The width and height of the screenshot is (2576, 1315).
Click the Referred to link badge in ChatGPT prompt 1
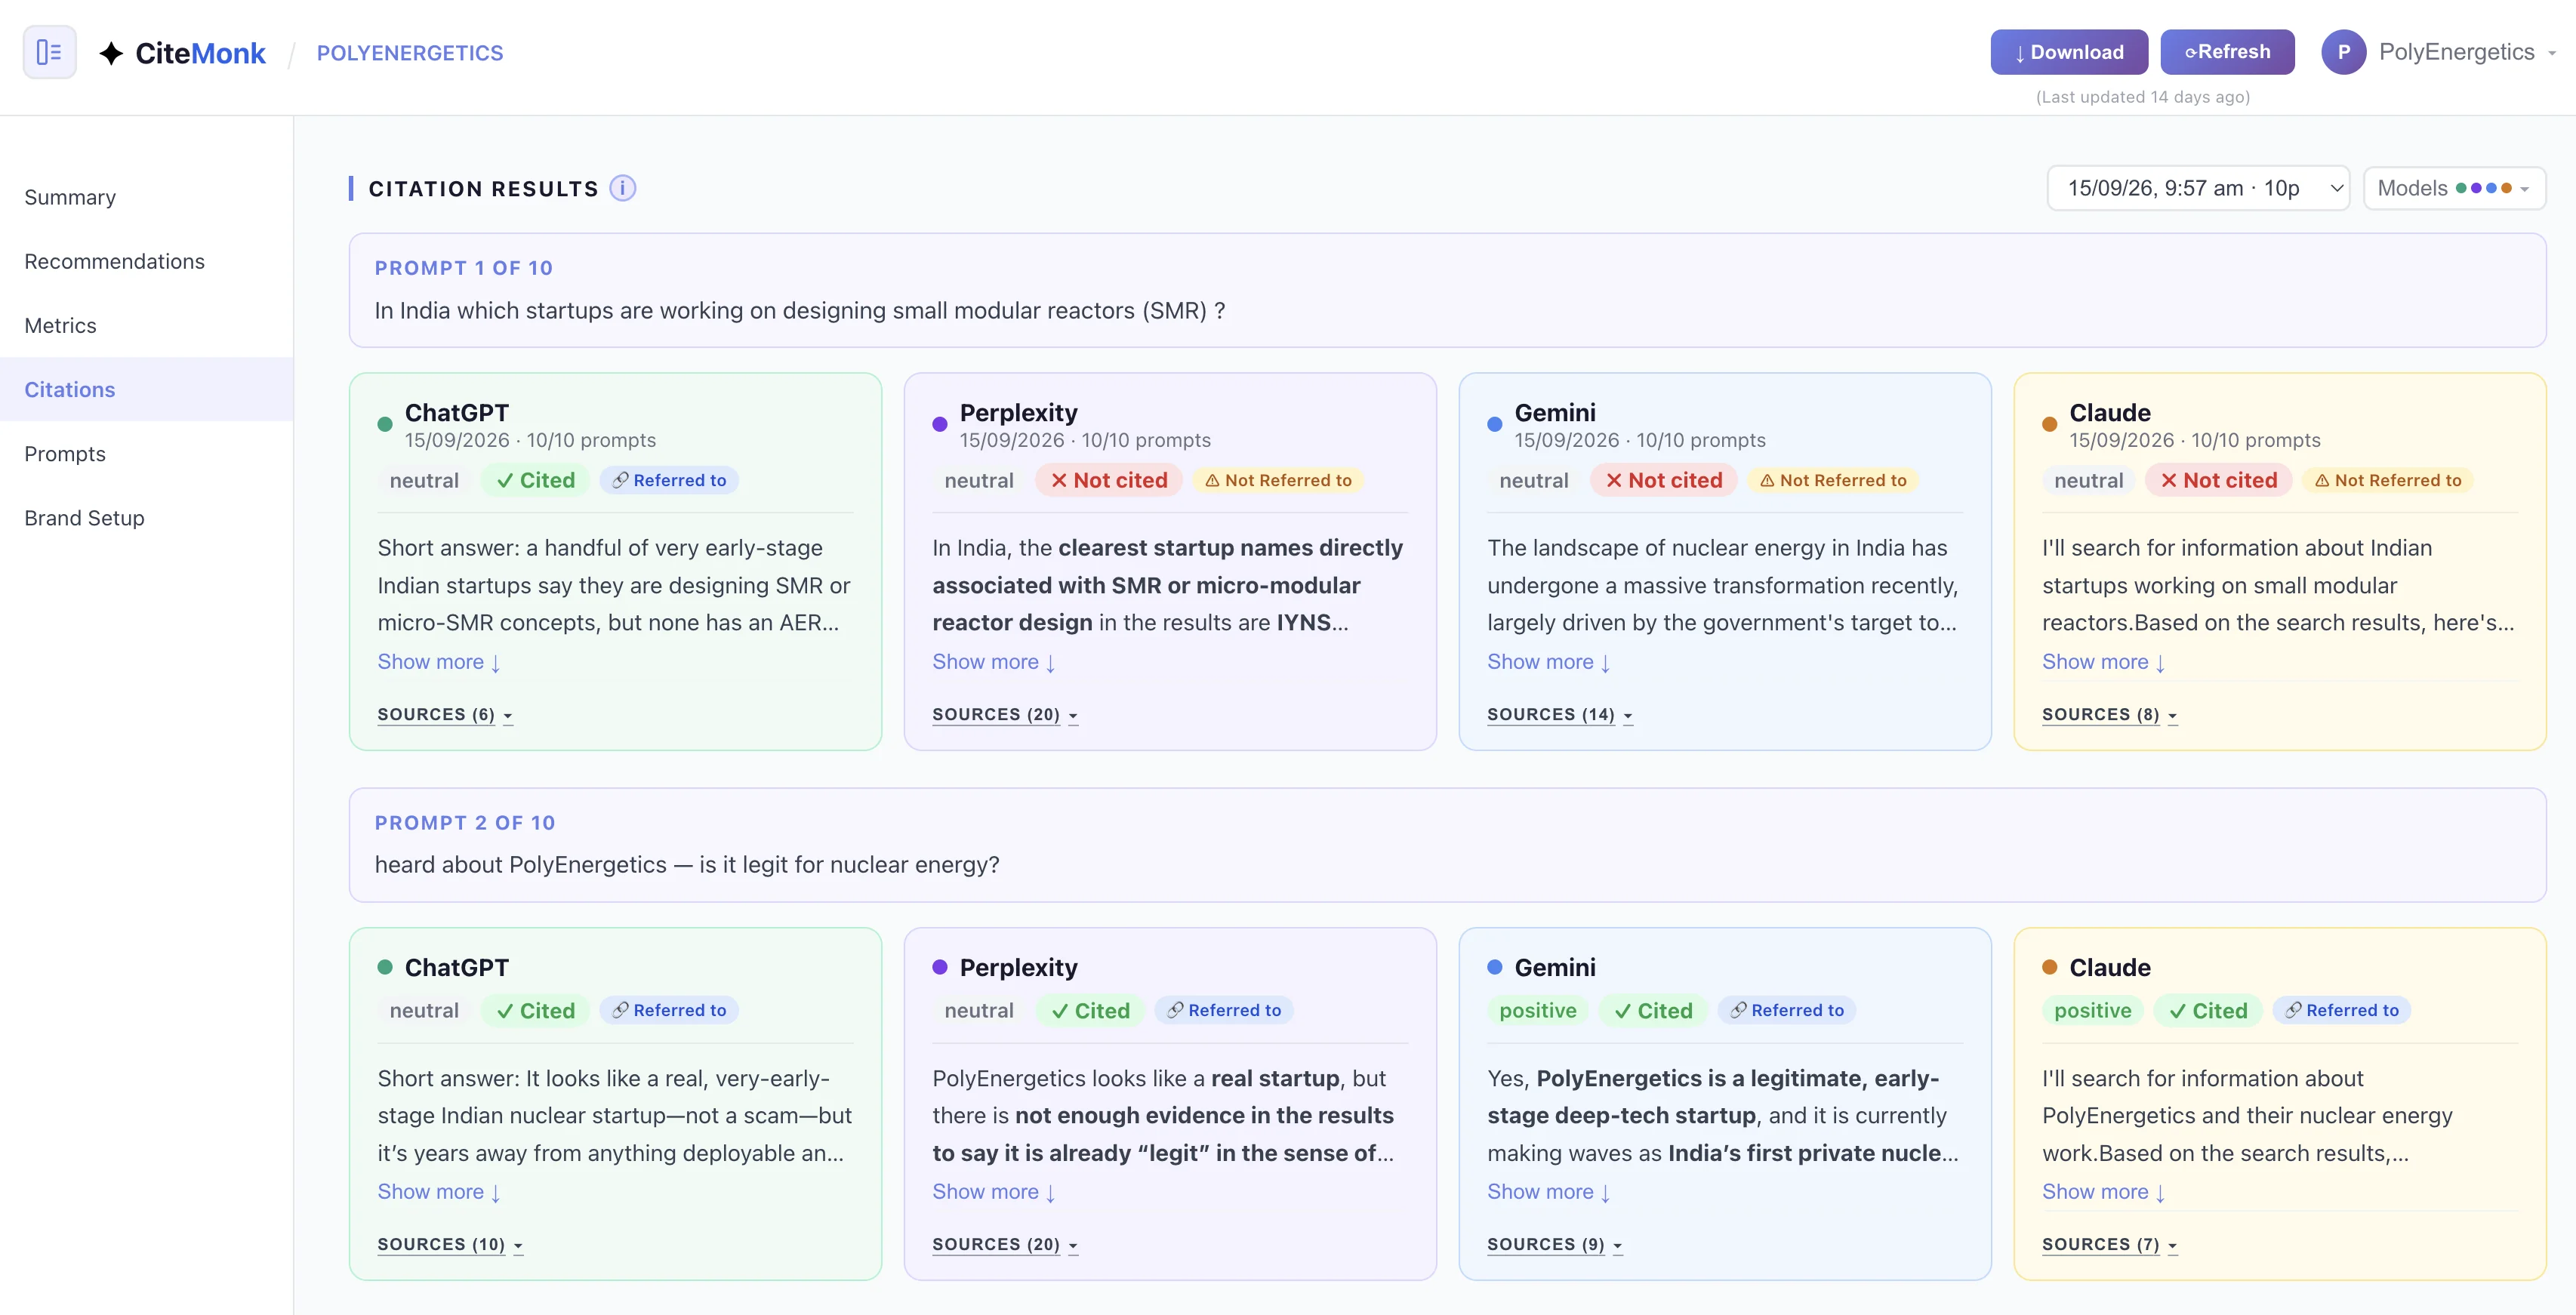(669, 480)
